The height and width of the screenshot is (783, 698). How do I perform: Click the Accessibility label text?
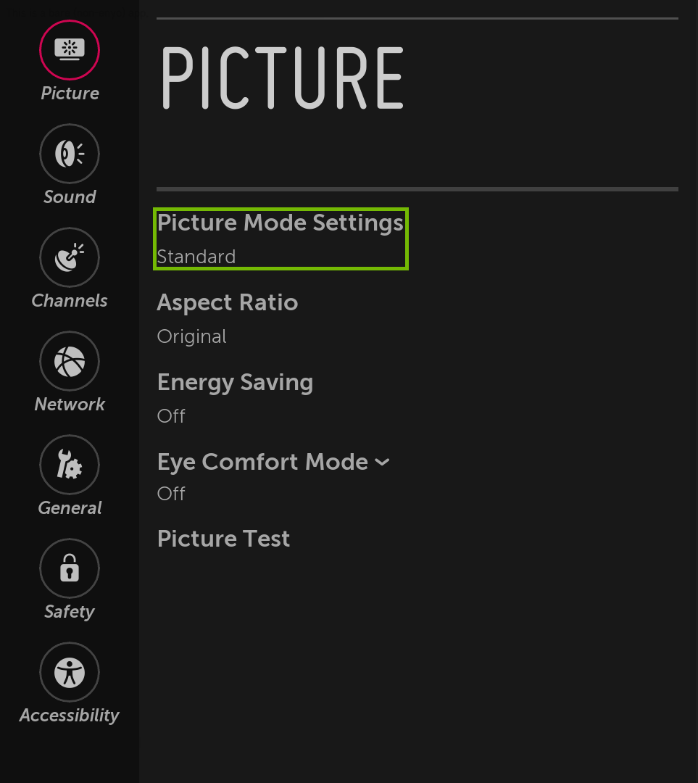(69, 716)
